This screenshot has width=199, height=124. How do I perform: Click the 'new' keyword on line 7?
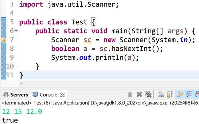(109, 40)
